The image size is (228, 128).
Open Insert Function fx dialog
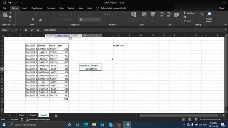[x=38, y=30]
